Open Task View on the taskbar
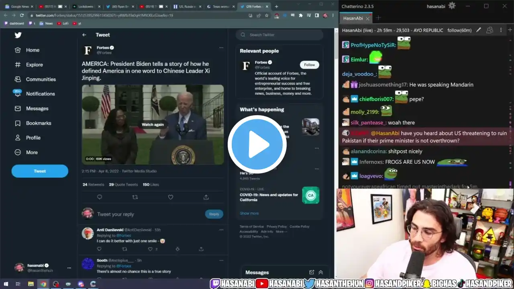The image size is (514, 289). pos(18,284)
